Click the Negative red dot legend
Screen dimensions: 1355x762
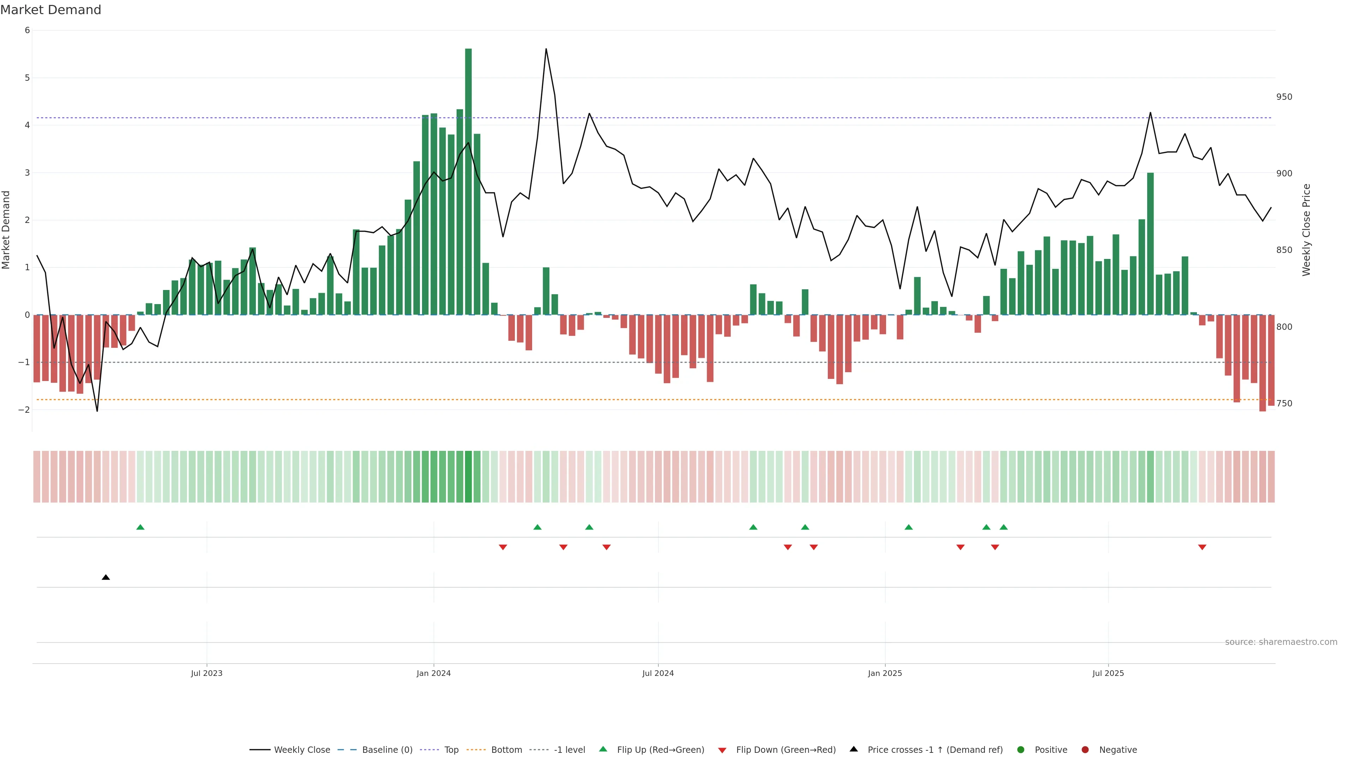[x=1085, y=749]
